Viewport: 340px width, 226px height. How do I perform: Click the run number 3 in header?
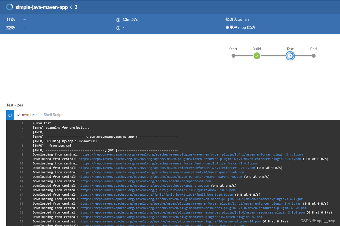(76, 7)
